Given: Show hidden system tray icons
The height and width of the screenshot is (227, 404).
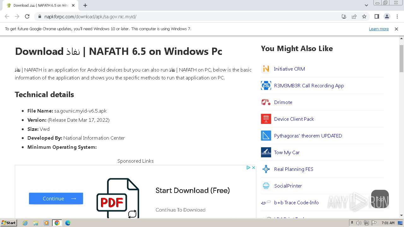Looking at the screenshot, I should click(x=352, y=223).
